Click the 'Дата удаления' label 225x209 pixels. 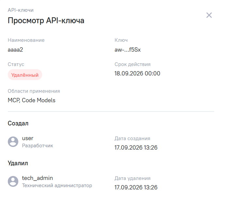click(133, 178)
